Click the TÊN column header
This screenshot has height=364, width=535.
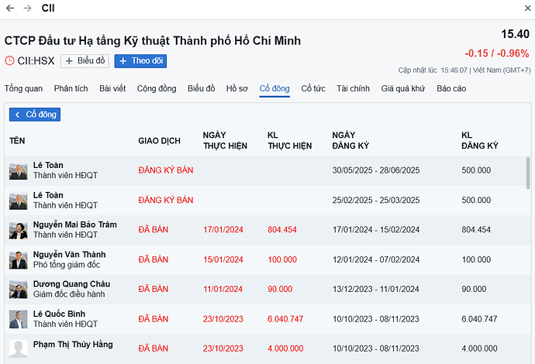coord(17,141)
